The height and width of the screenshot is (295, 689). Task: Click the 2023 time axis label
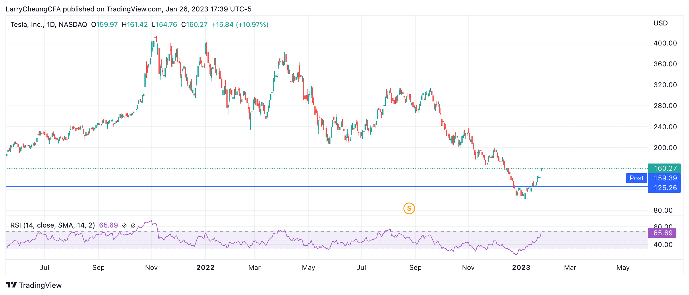tap(521, 268)
